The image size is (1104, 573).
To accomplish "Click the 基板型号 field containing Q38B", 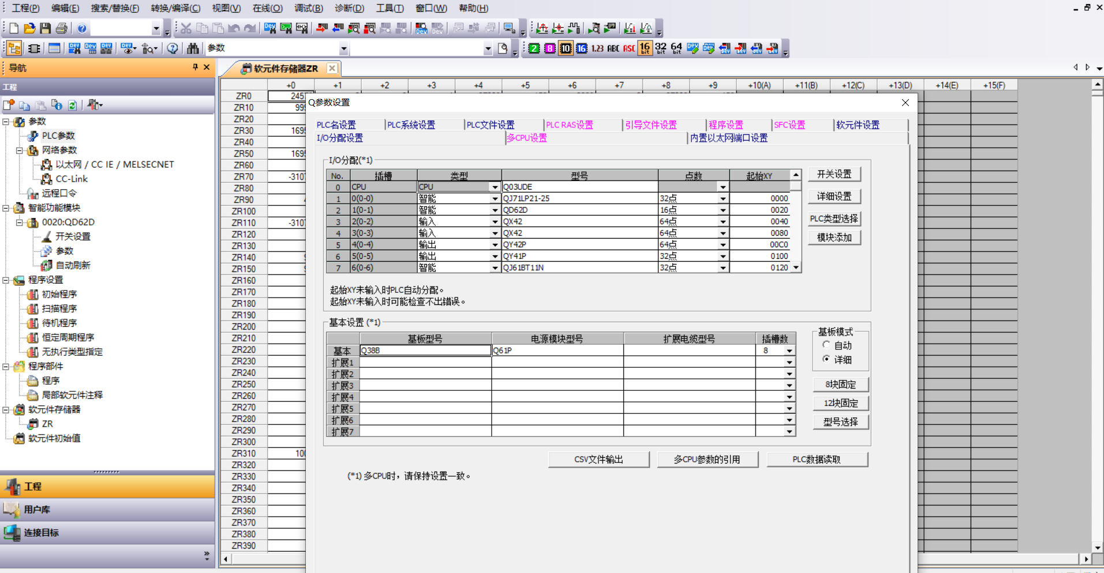I will click(425, 350).
